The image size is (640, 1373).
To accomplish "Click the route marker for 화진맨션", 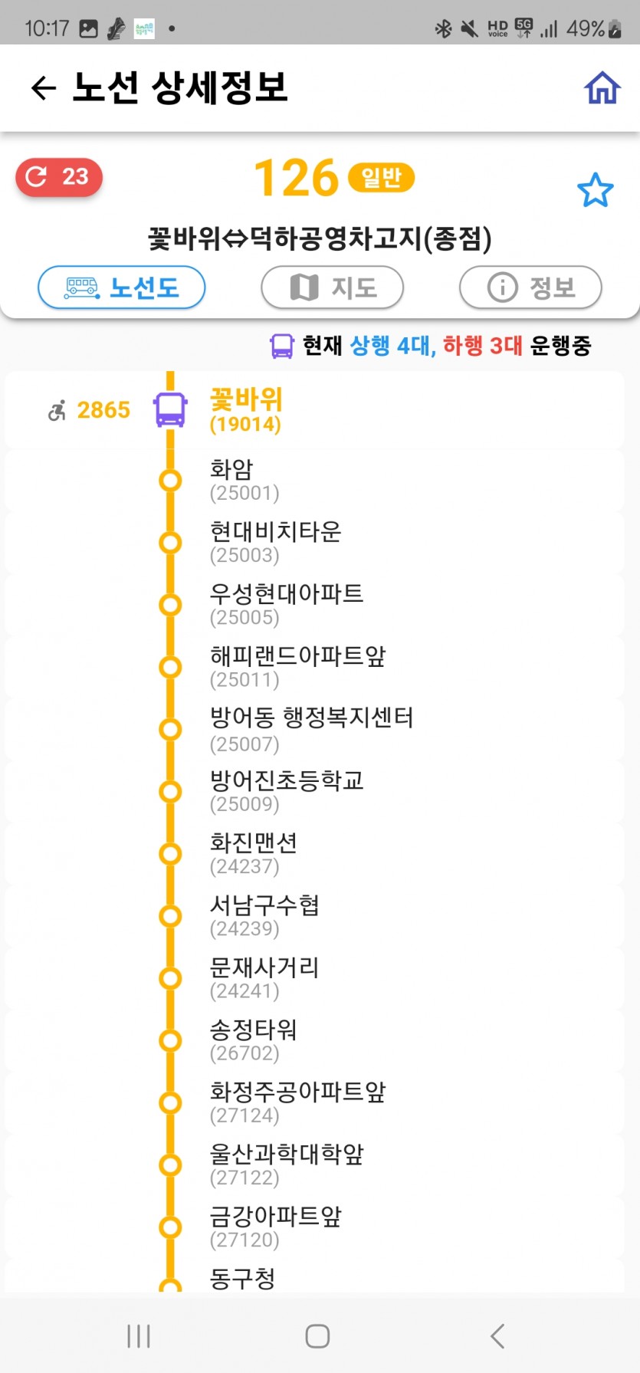I will click(170, 853).
